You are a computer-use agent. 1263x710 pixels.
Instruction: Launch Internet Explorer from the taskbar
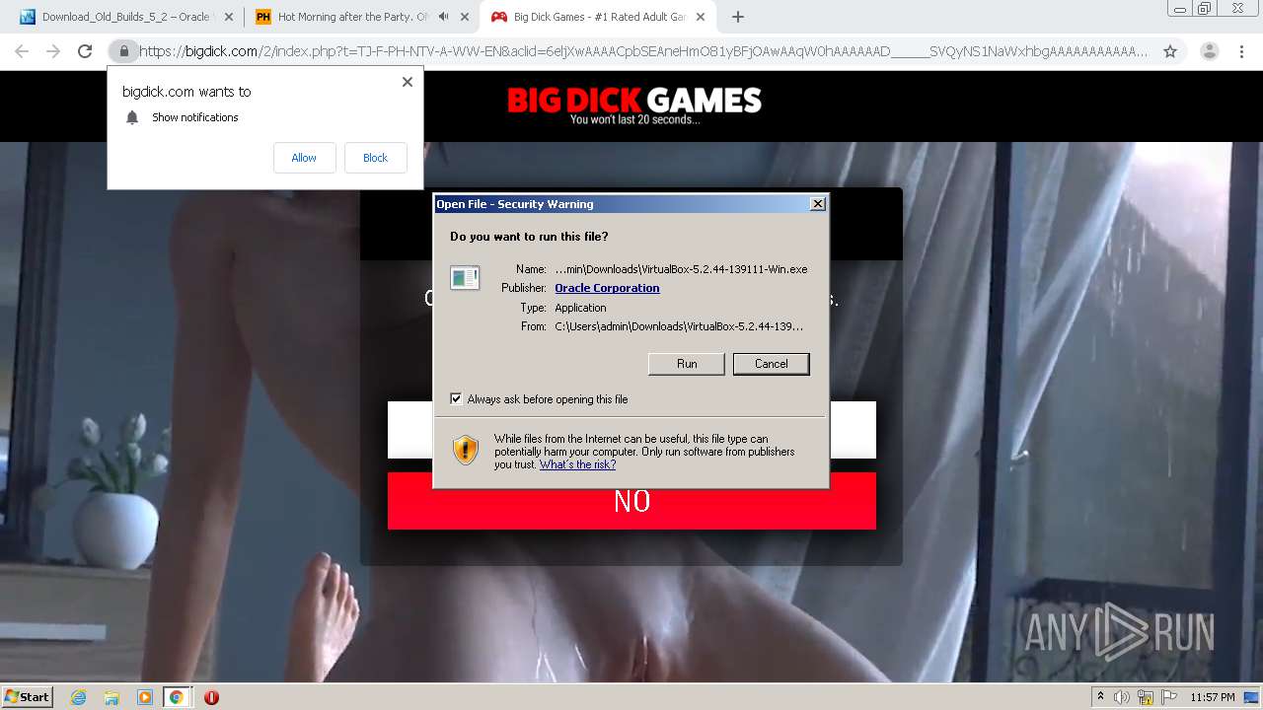click(79, 697)
